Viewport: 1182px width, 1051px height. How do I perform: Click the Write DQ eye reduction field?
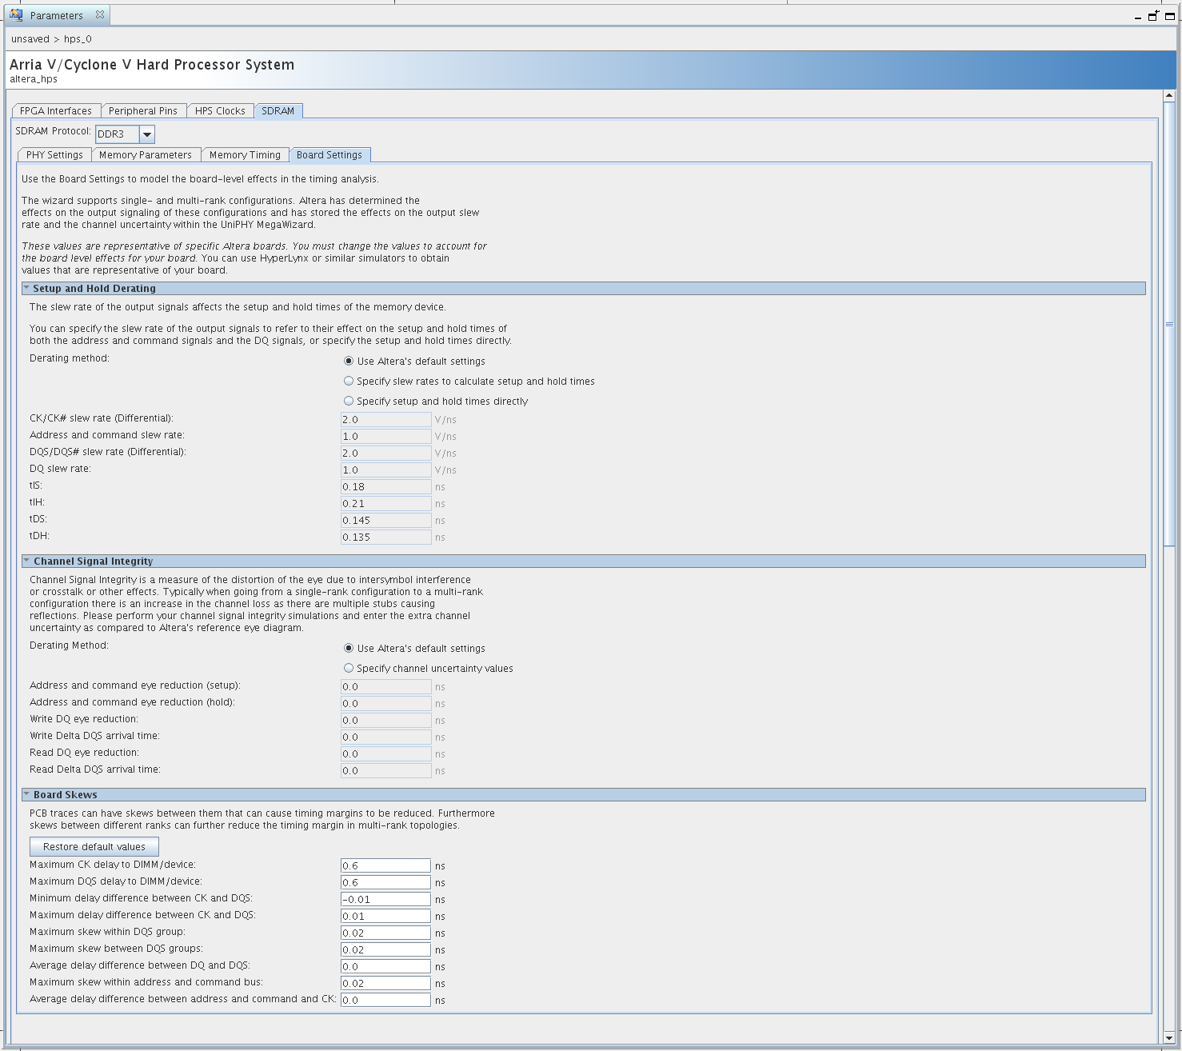point(385,720)
